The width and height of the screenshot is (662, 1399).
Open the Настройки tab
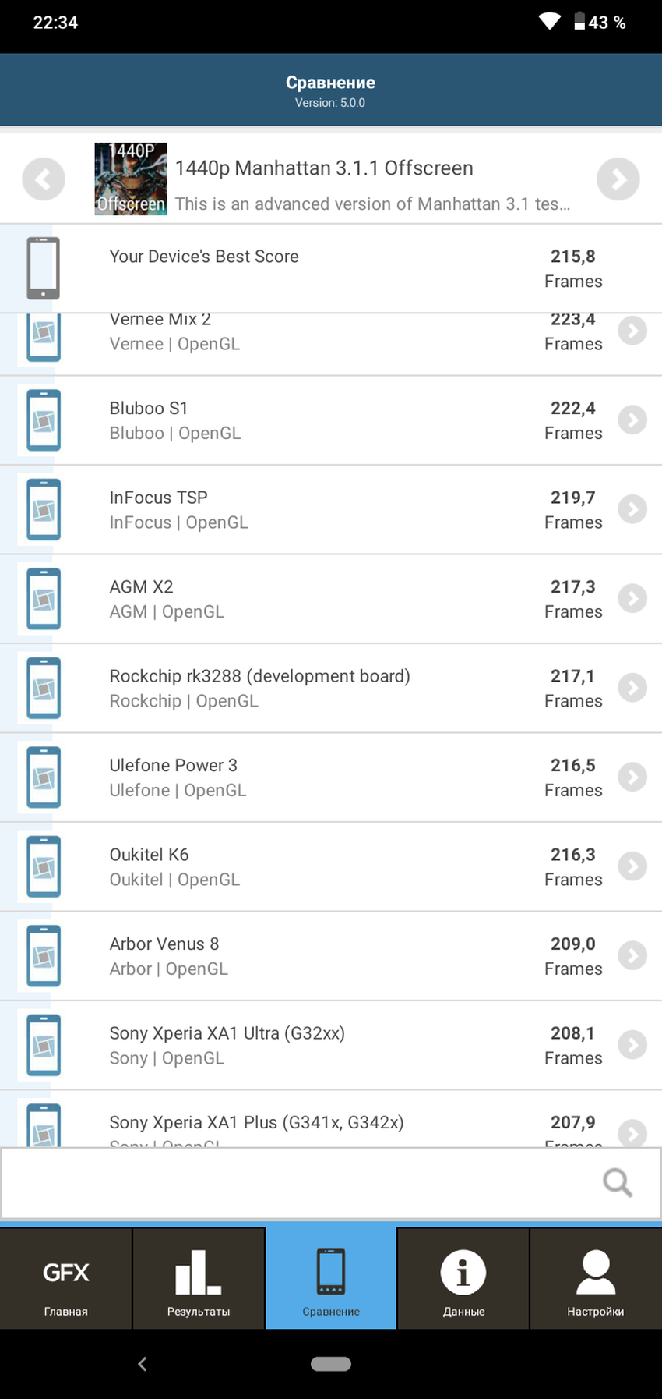click(596, 1279)
